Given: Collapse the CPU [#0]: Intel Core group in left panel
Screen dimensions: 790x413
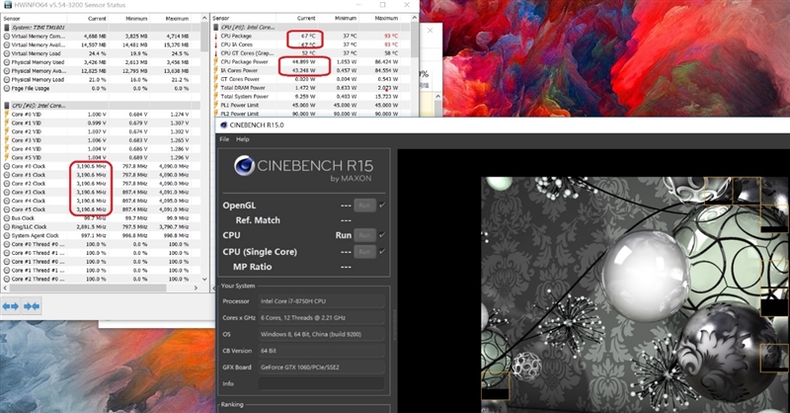Looking at the screenshot, I should [5, 104].
